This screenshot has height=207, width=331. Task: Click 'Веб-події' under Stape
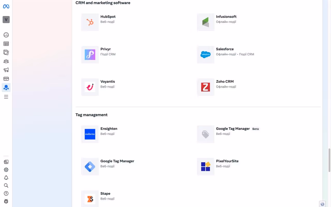coord(107,199)
